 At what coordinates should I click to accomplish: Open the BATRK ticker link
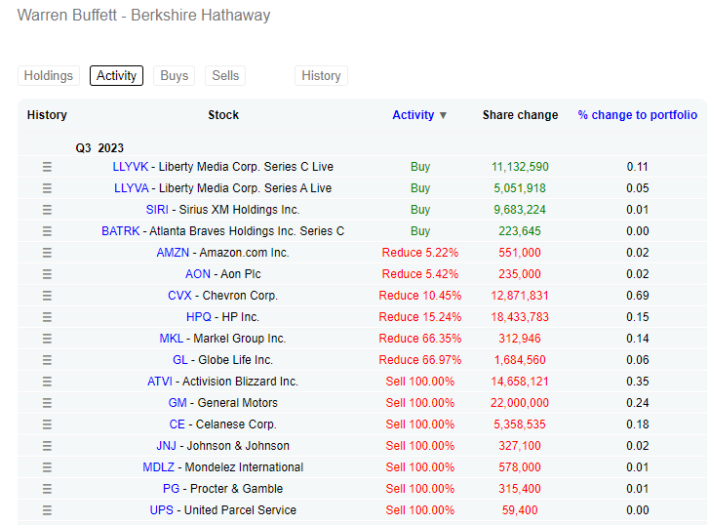pyautogui.click(x=121, y=231)
